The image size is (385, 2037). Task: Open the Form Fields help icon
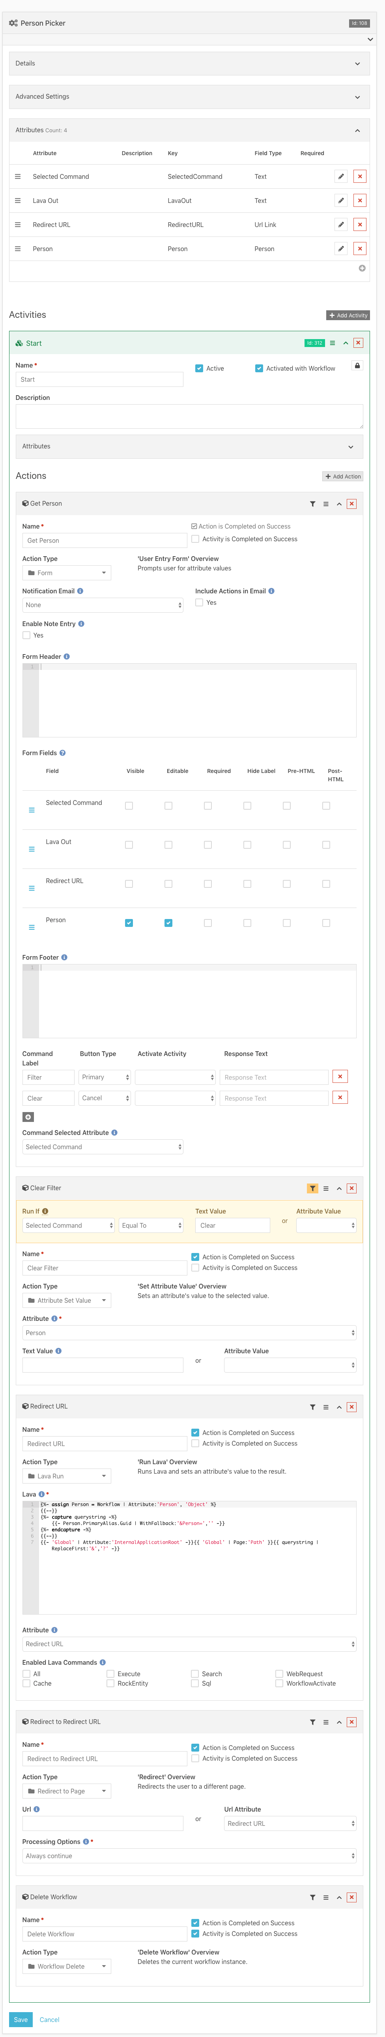pos(62,753)
